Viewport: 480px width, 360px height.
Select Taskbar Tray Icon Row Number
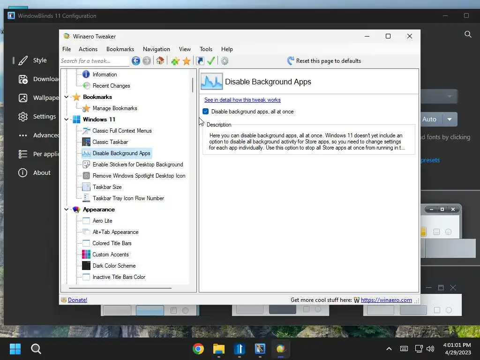128,198
